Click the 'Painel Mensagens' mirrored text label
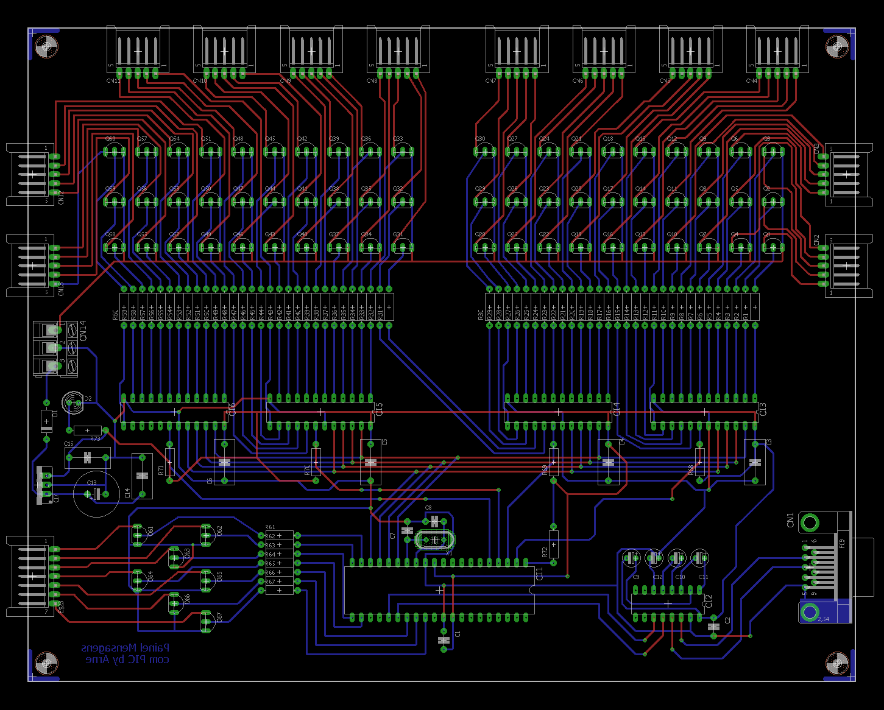The width and height of the screenshot is (884, 710). [126, 648]
